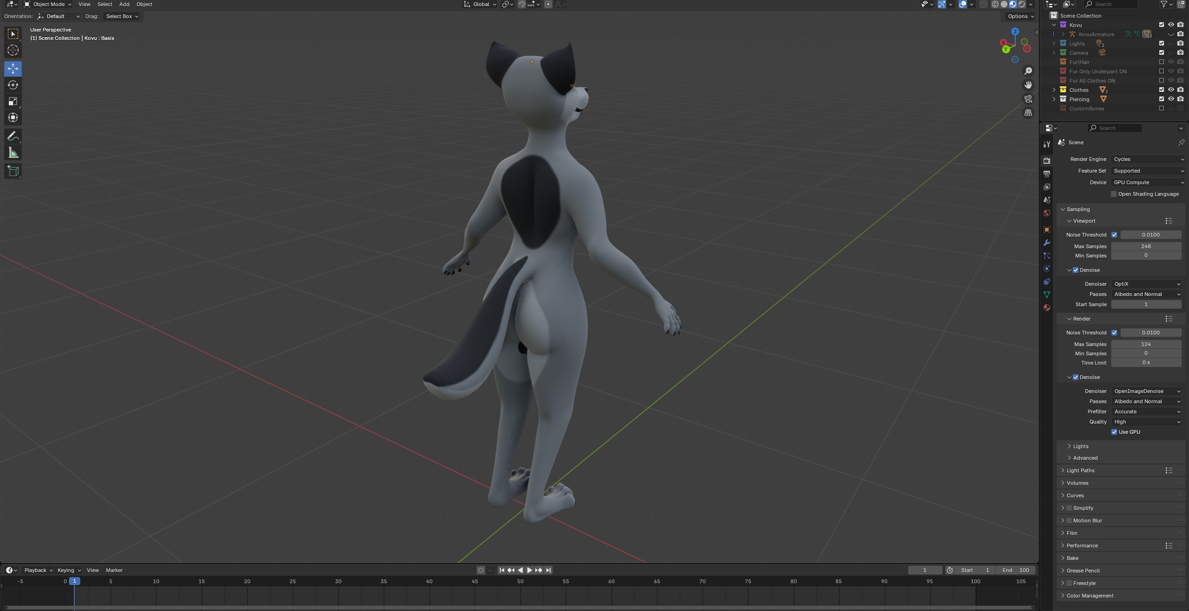Jump to the first frame

tap(502, 570)
